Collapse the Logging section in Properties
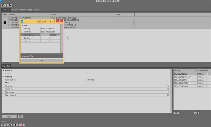Image resolution: width=211 pixels, height=127 pixels. click(3, 77)
